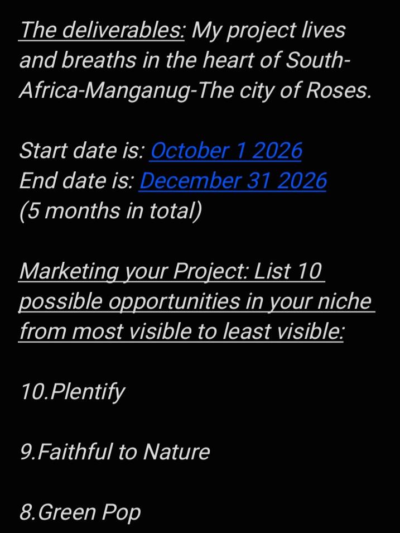Click "from most visible to least visible:" line
Viewport: 400px width, 533px height.
click(182, 332)
